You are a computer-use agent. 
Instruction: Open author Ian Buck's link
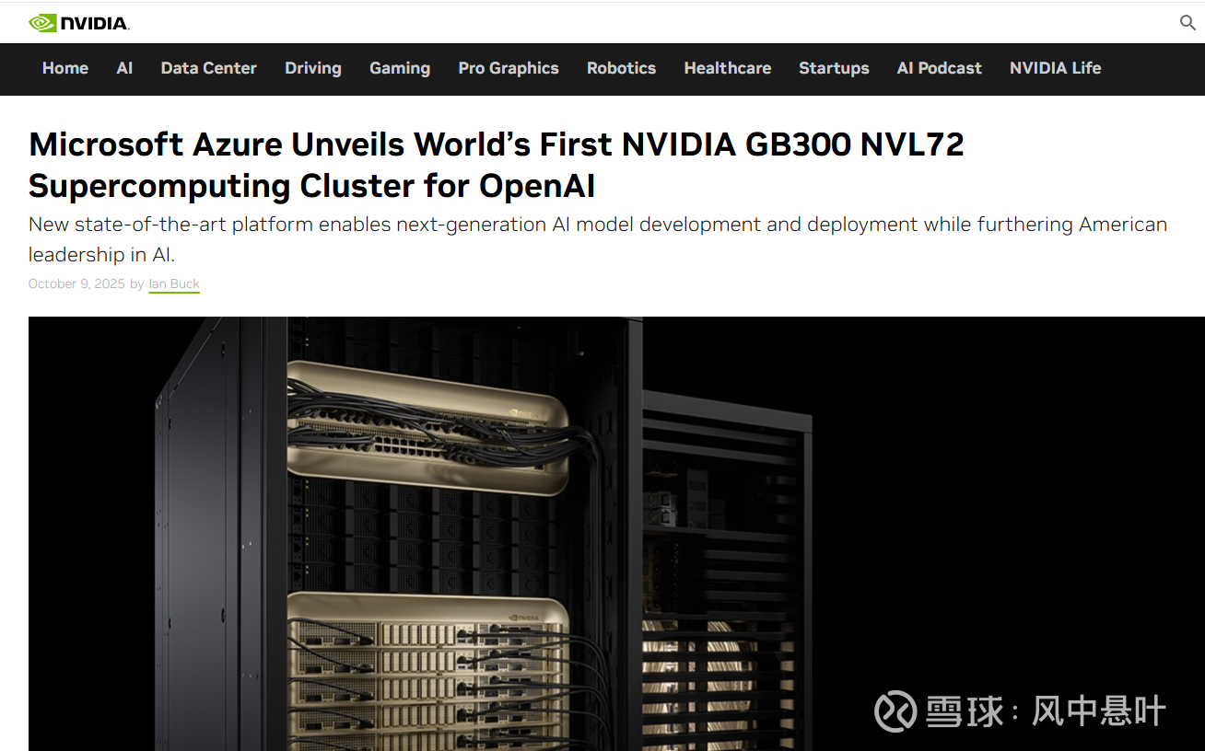tap(174, 283)
